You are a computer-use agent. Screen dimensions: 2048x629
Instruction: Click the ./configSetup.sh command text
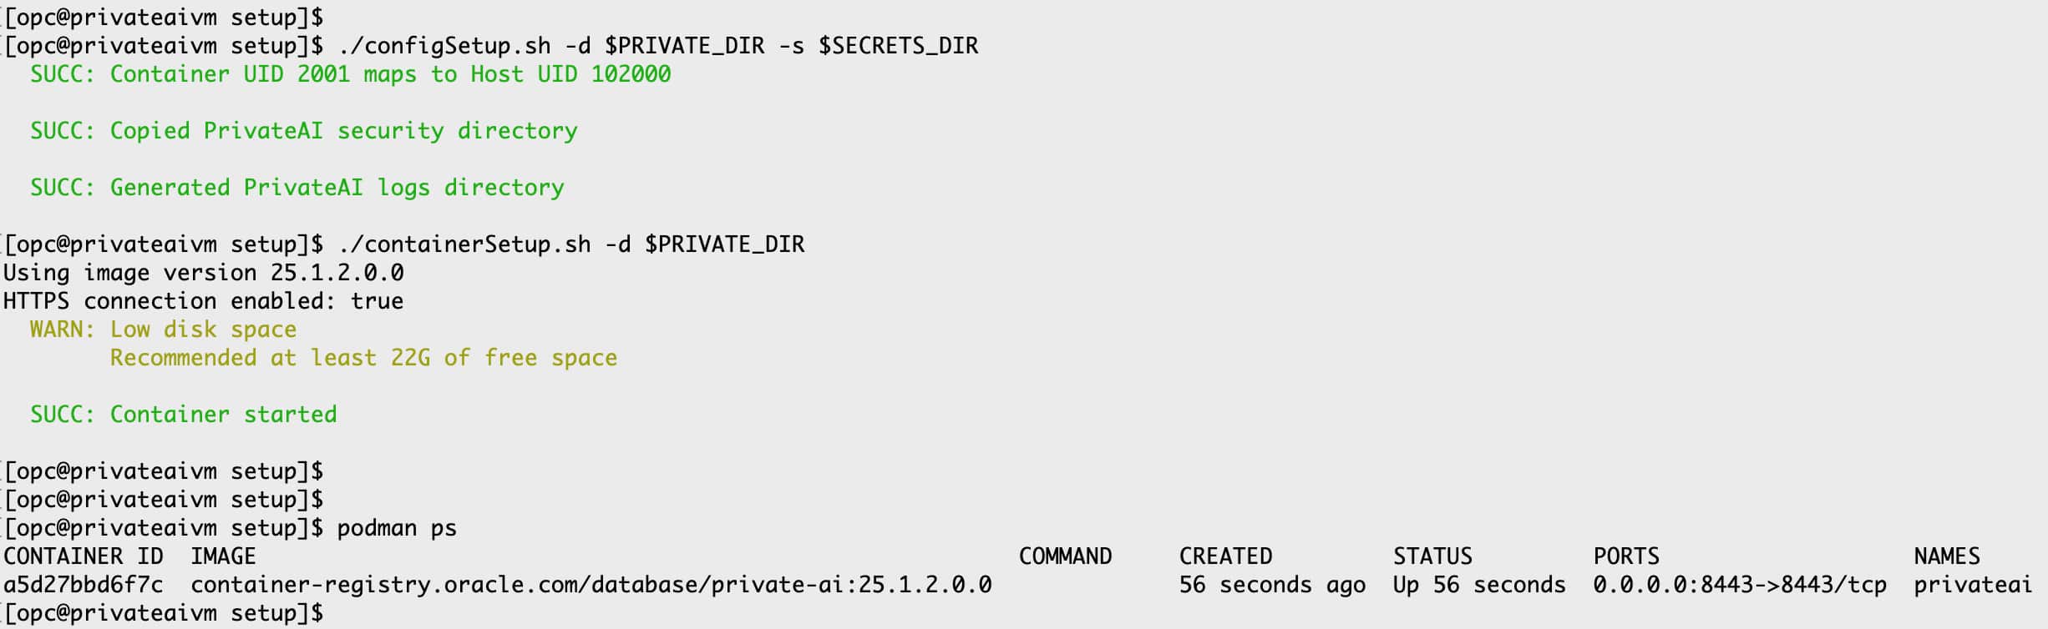444,46
